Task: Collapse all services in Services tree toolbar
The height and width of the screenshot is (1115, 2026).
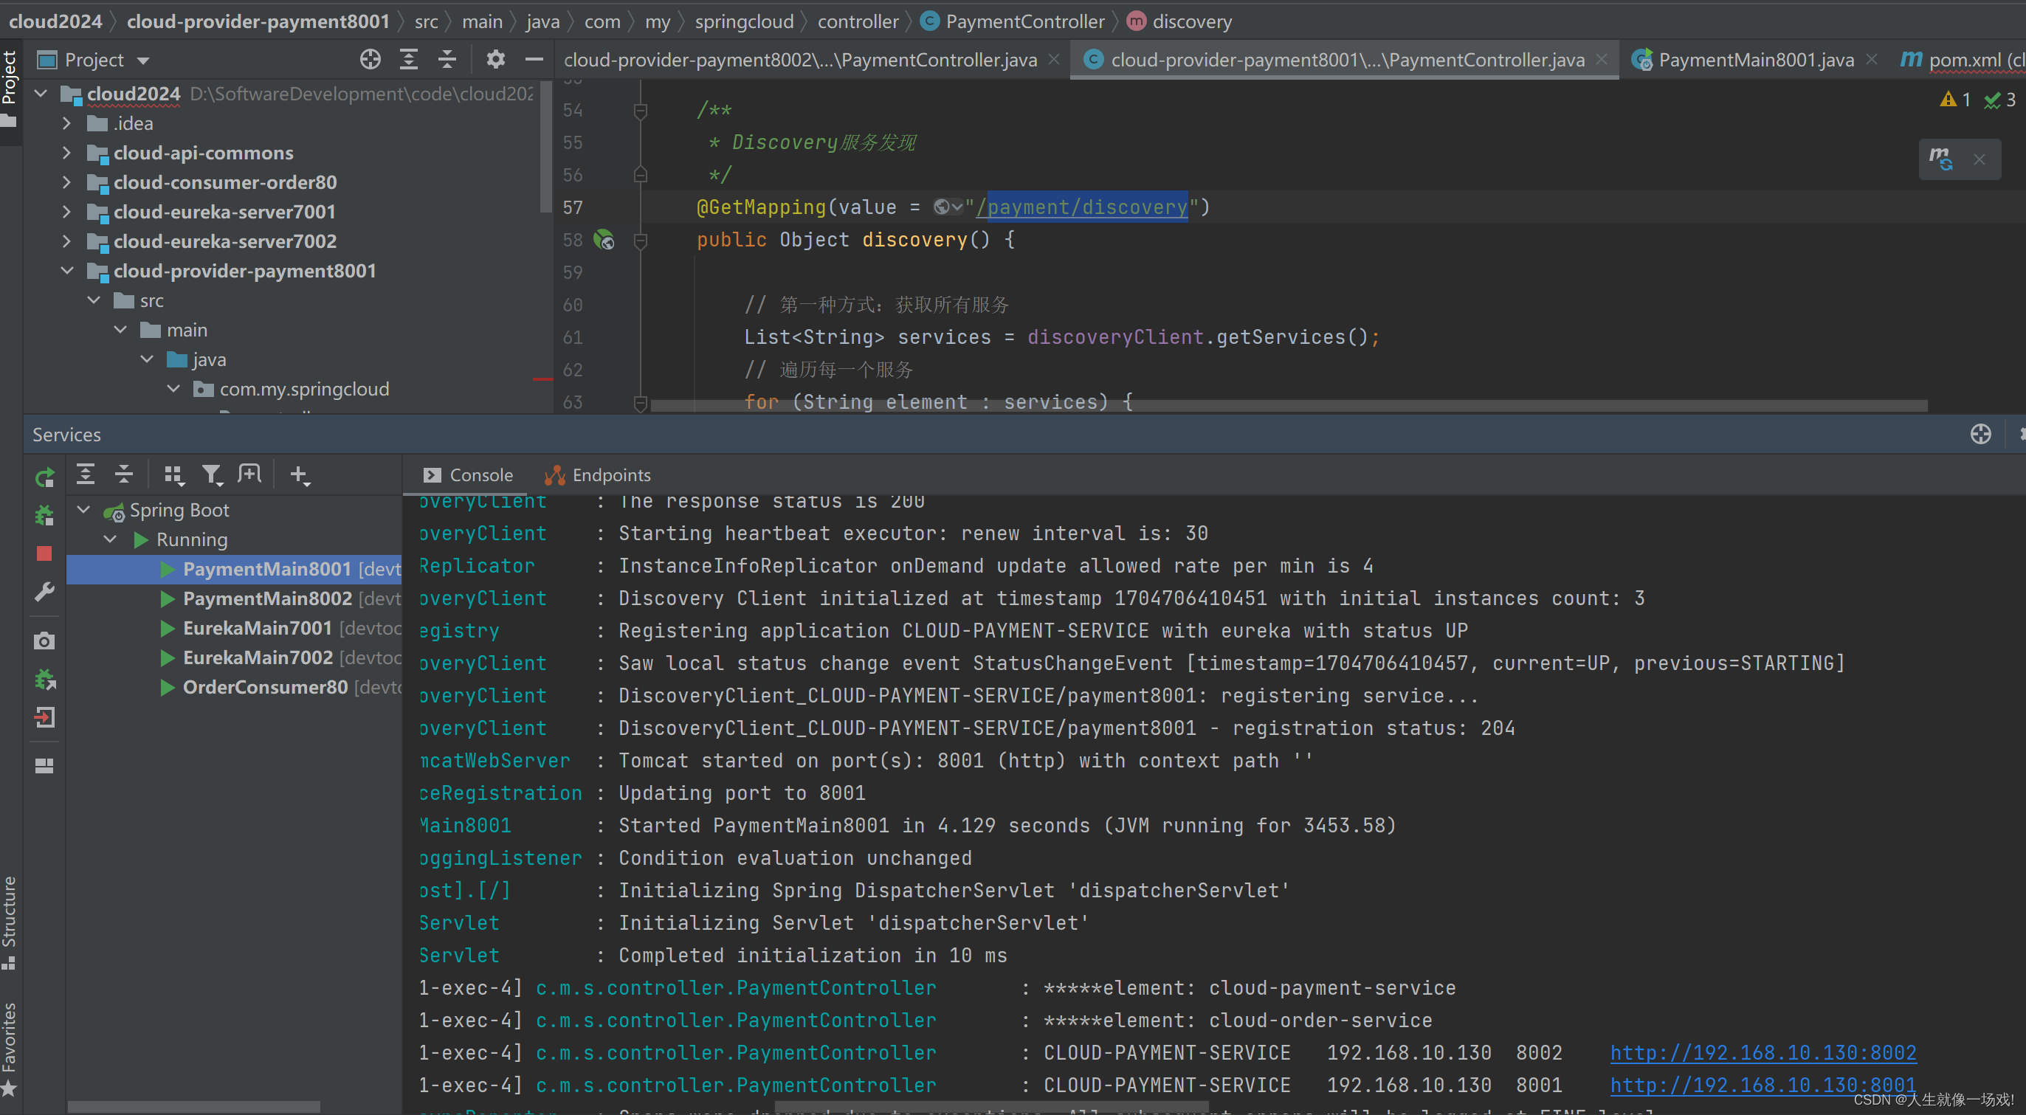Action: pyautogui.click(x=123, y=474)
